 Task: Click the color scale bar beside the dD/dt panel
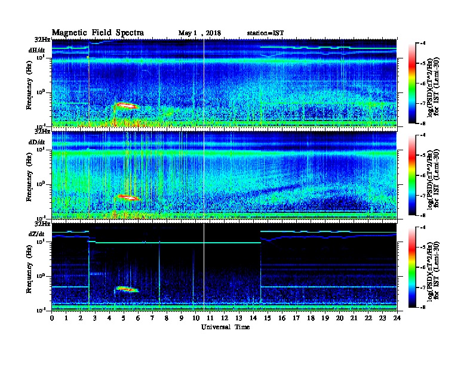pyautogui.click(x=412, y=175)
